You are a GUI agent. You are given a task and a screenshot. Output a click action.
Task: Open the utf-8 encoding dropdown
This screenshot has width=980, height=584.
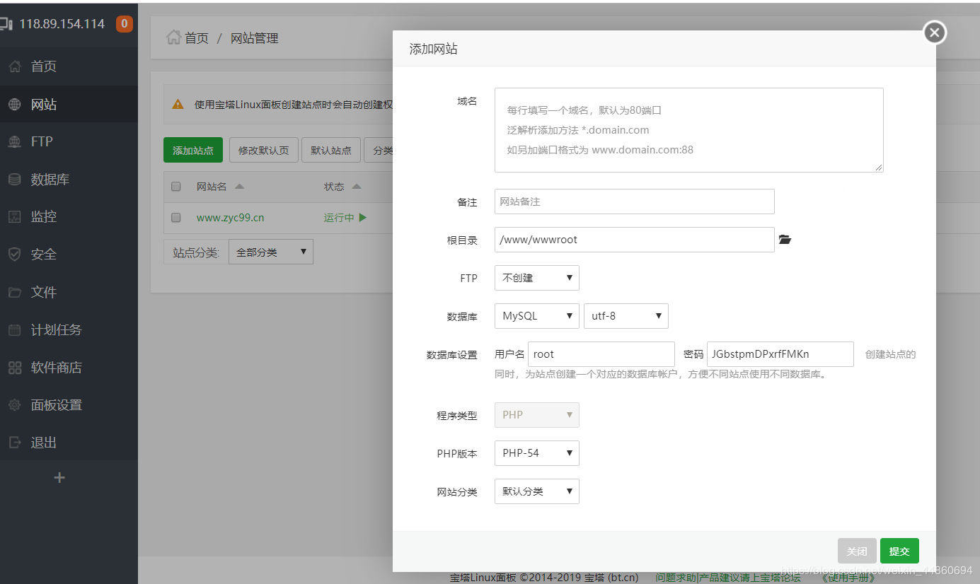click(626, 316)
